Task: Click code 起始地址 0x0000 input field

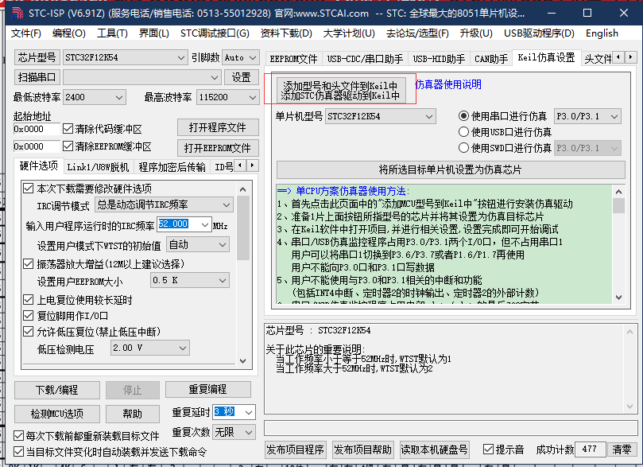Action: pos(37,129)
